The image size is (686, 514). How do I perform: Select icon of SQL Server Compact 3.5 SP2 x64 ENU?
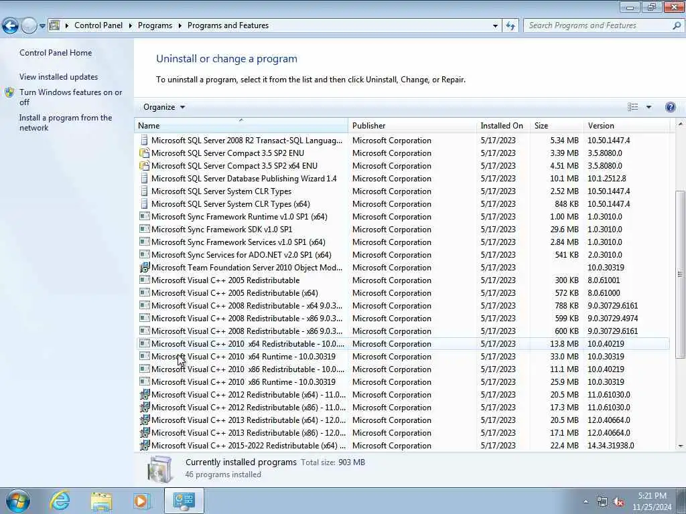[x=145, y=166]
